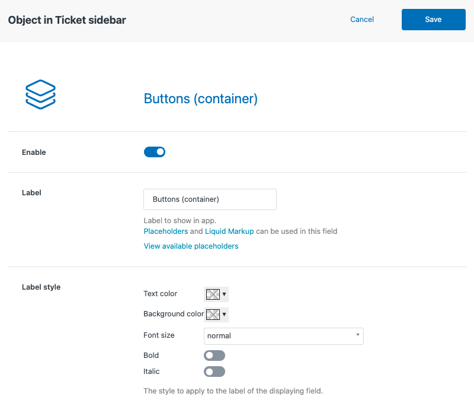Open the Liquid Markup link
474x403 pixels.
pos(229,231)
